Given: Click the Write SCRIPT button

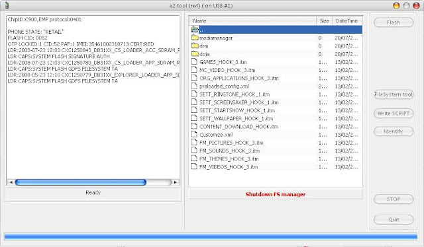Looking at the screenshot, I should tap(394, 113).
